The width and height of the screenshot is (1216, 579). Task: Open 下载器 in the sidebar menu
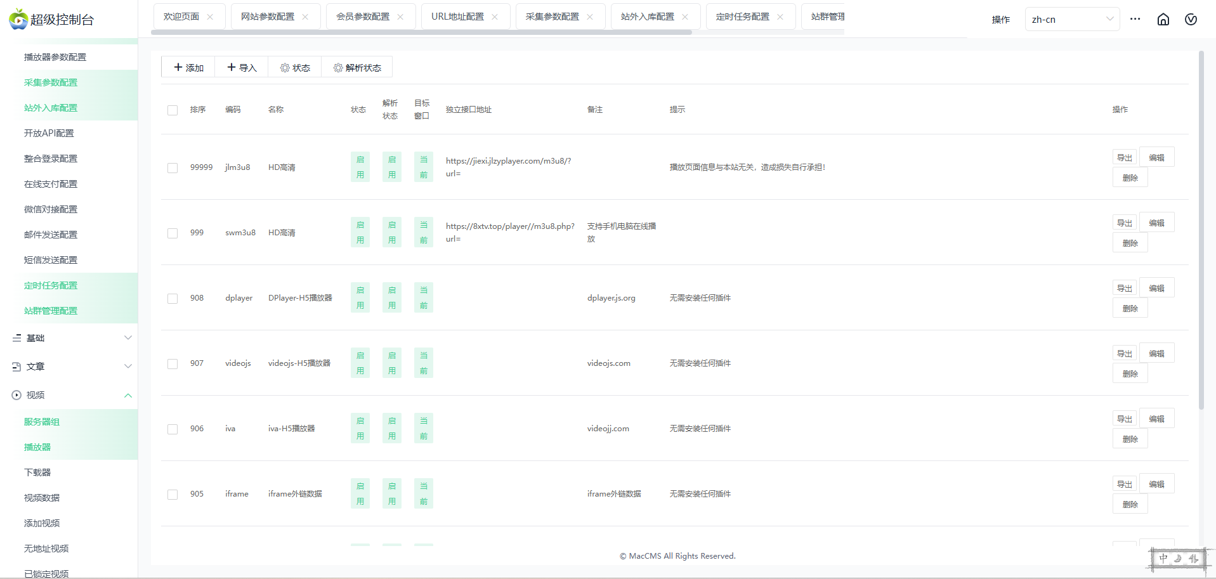click(37, 472)
